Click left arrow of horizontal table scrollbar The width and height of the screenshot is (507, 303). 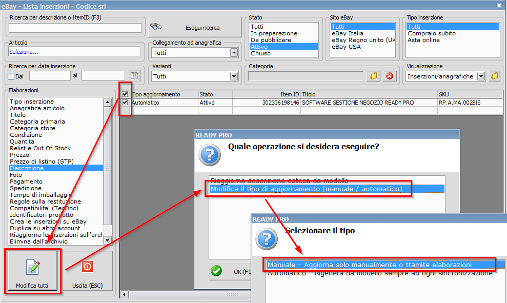point(124,294)
